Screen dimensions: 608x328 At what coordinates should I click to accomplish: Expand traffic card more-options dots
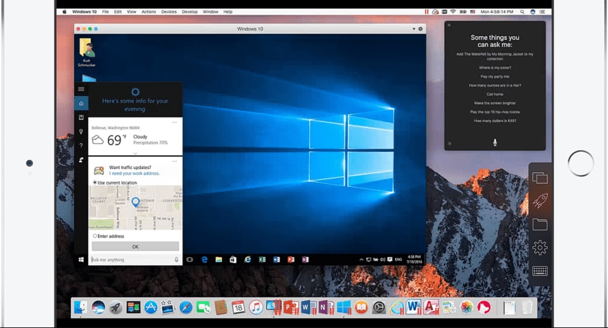click(174, 161)
